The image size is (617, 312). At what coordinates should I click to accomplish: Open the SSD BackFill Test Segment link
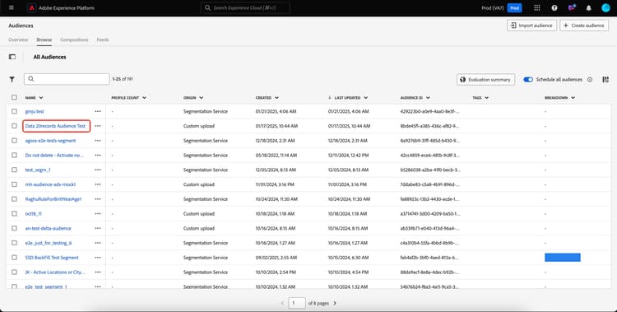[52, 257]
